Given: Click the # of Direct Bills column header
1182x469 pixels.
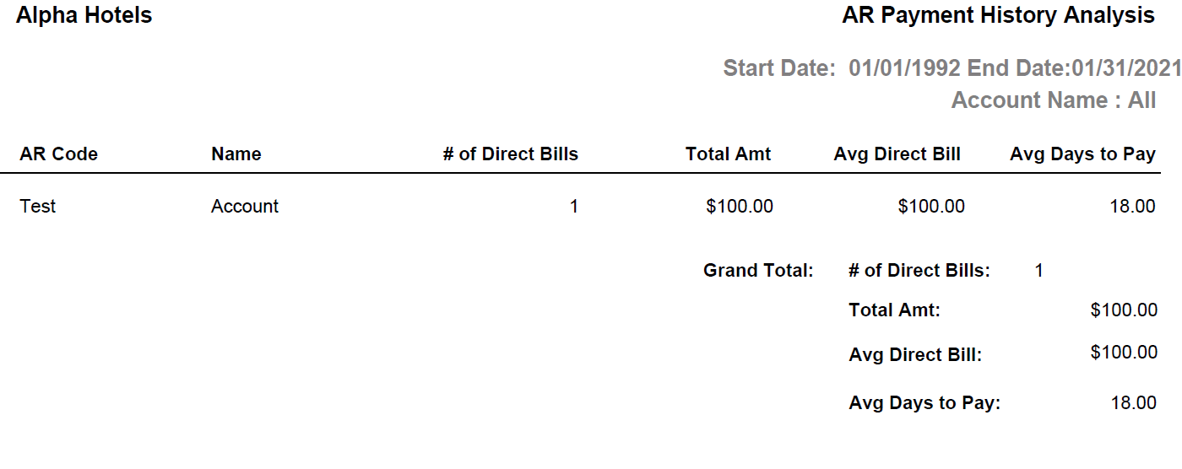Looking at the screenshot, I should [x=511, y=154].
